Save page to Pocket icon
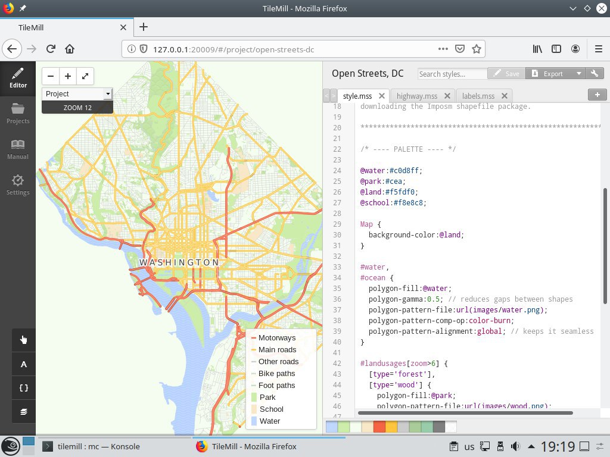The width and height of the screenshot is (610, 457). coord(460,49)
